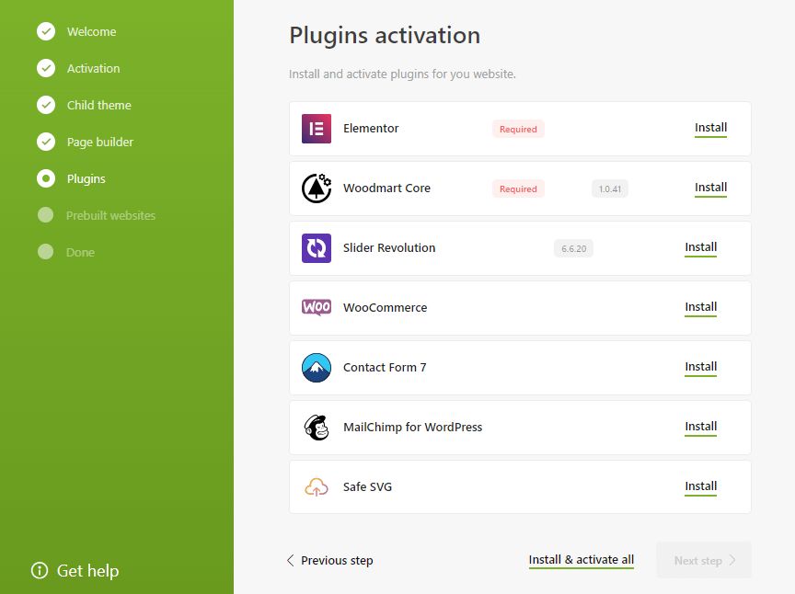The height and width of the screenshot is (594, 795).
Task: Click the Page builder step checkmark icon
Action: pos(46,142)
